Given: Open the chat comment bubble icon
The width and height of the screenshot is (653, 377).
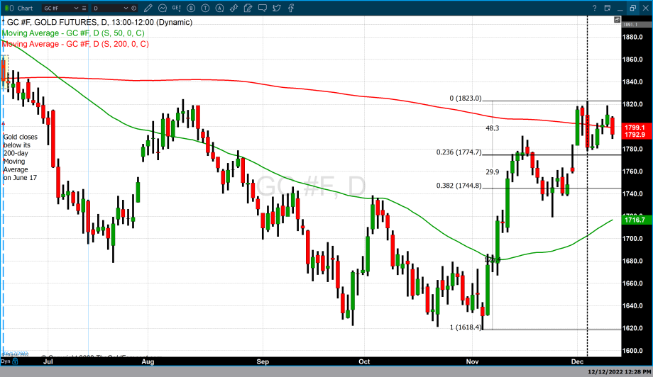Looking at the screenshot, I should click(x=262, y=8).
